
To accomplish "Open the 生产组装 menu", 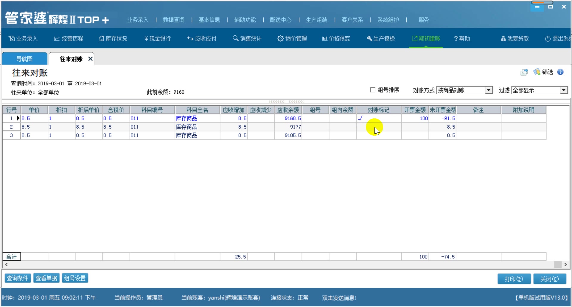I will pyautogui.click(x=316, y=20).
